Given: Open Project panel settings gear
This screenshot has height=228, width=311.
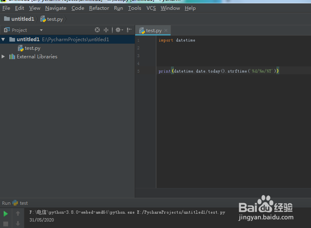Looking at the screenshot, I should 119,30.
